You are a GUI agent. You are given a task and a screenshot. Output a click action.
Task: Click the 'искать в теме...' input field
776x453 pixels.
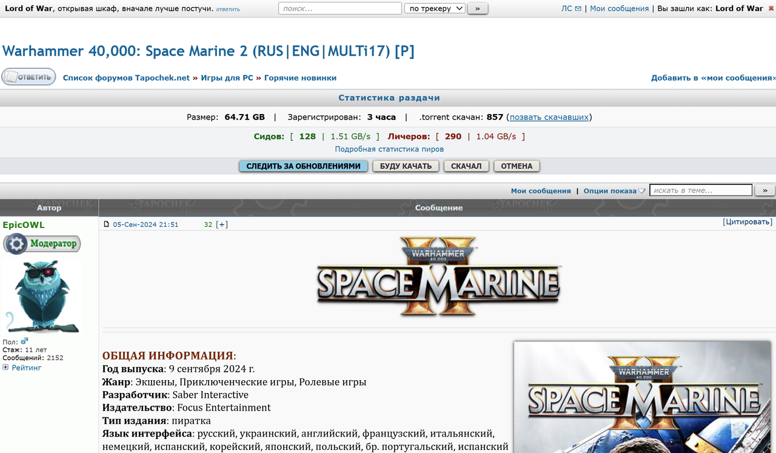point(701,190)
